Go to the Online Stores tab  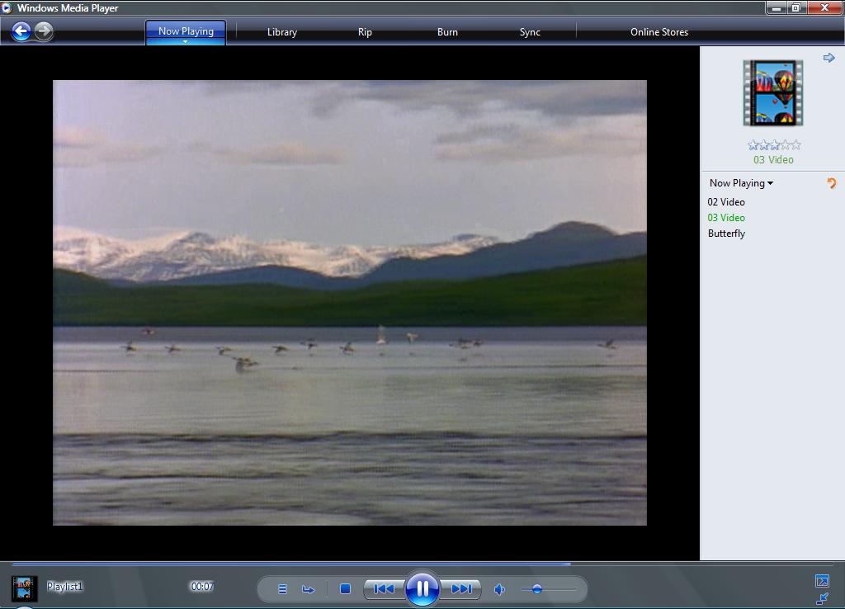coord(659,32)
